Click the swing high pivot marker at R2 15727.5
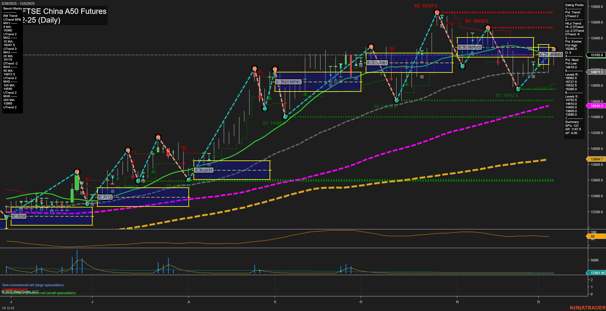Viewport: 606px width, 311px height. click(437, 12)
